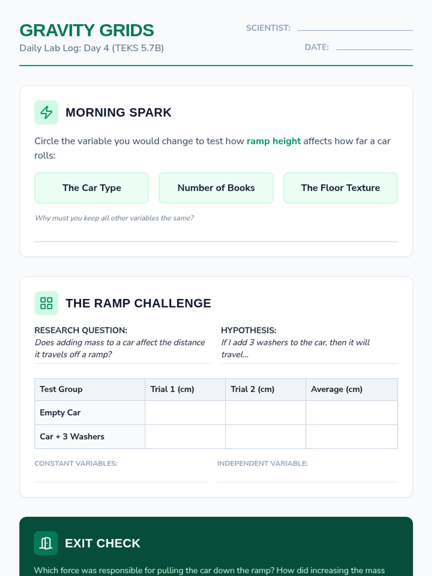Click the Empty Car Average cell
The height and width of the screenshot is (576, 432).
(351, 413)
